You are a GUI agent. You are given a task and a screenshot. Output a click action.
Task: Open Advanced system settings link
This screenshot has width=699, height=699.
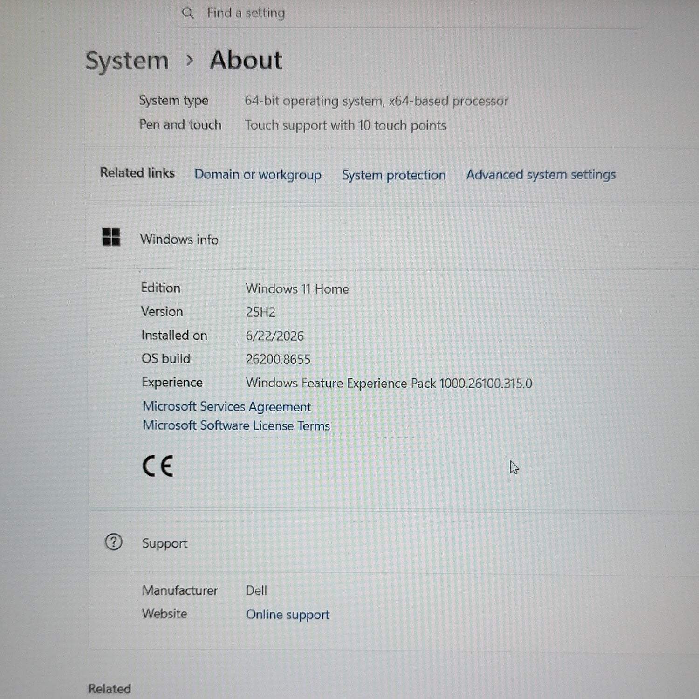pyautogui.click(x=541, y=175)
